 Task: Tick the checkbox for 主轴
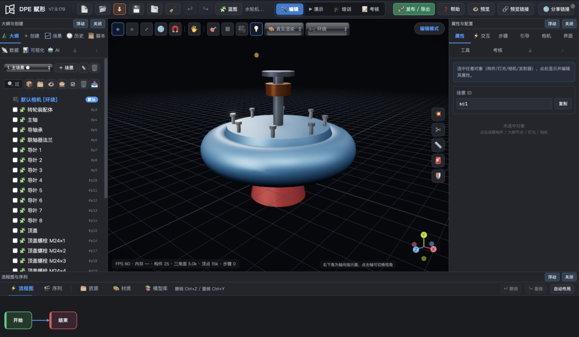15,119
